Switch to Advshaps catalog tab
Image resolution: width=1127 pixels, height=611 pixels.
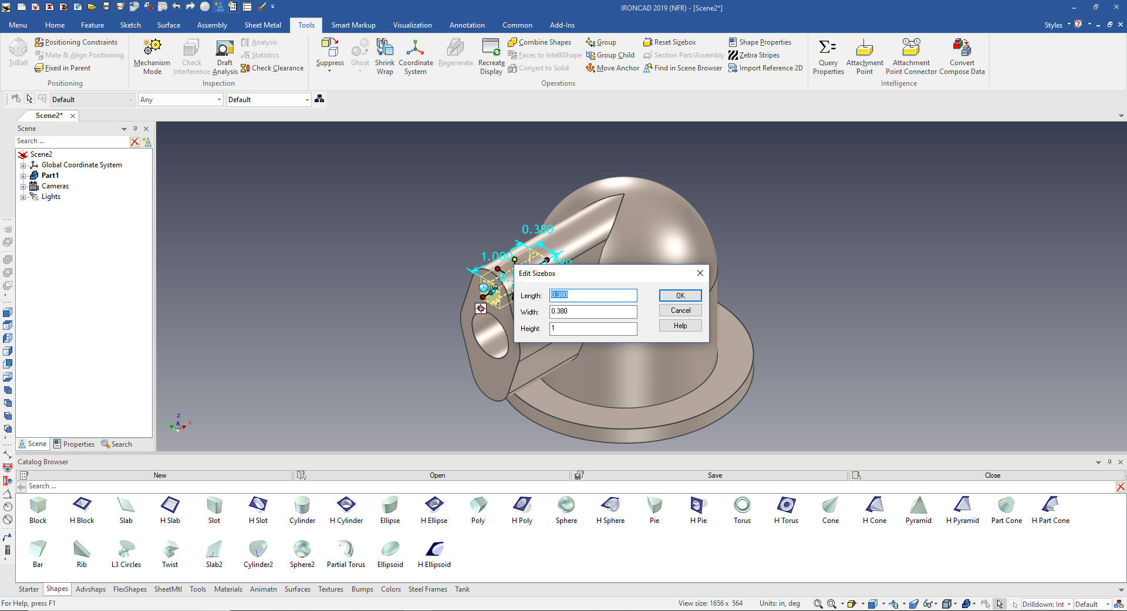pos(90,589)
